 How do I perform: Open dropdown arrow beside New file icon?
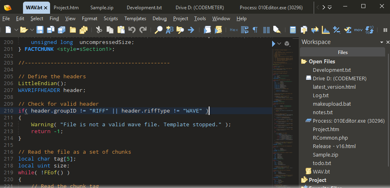[16, 29]
